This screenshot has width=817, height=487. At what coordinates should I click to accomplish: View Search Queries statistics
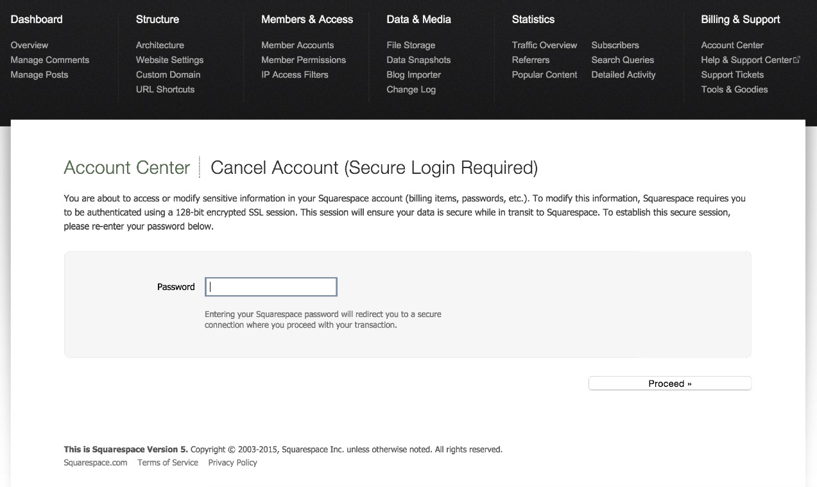(622, 60)
